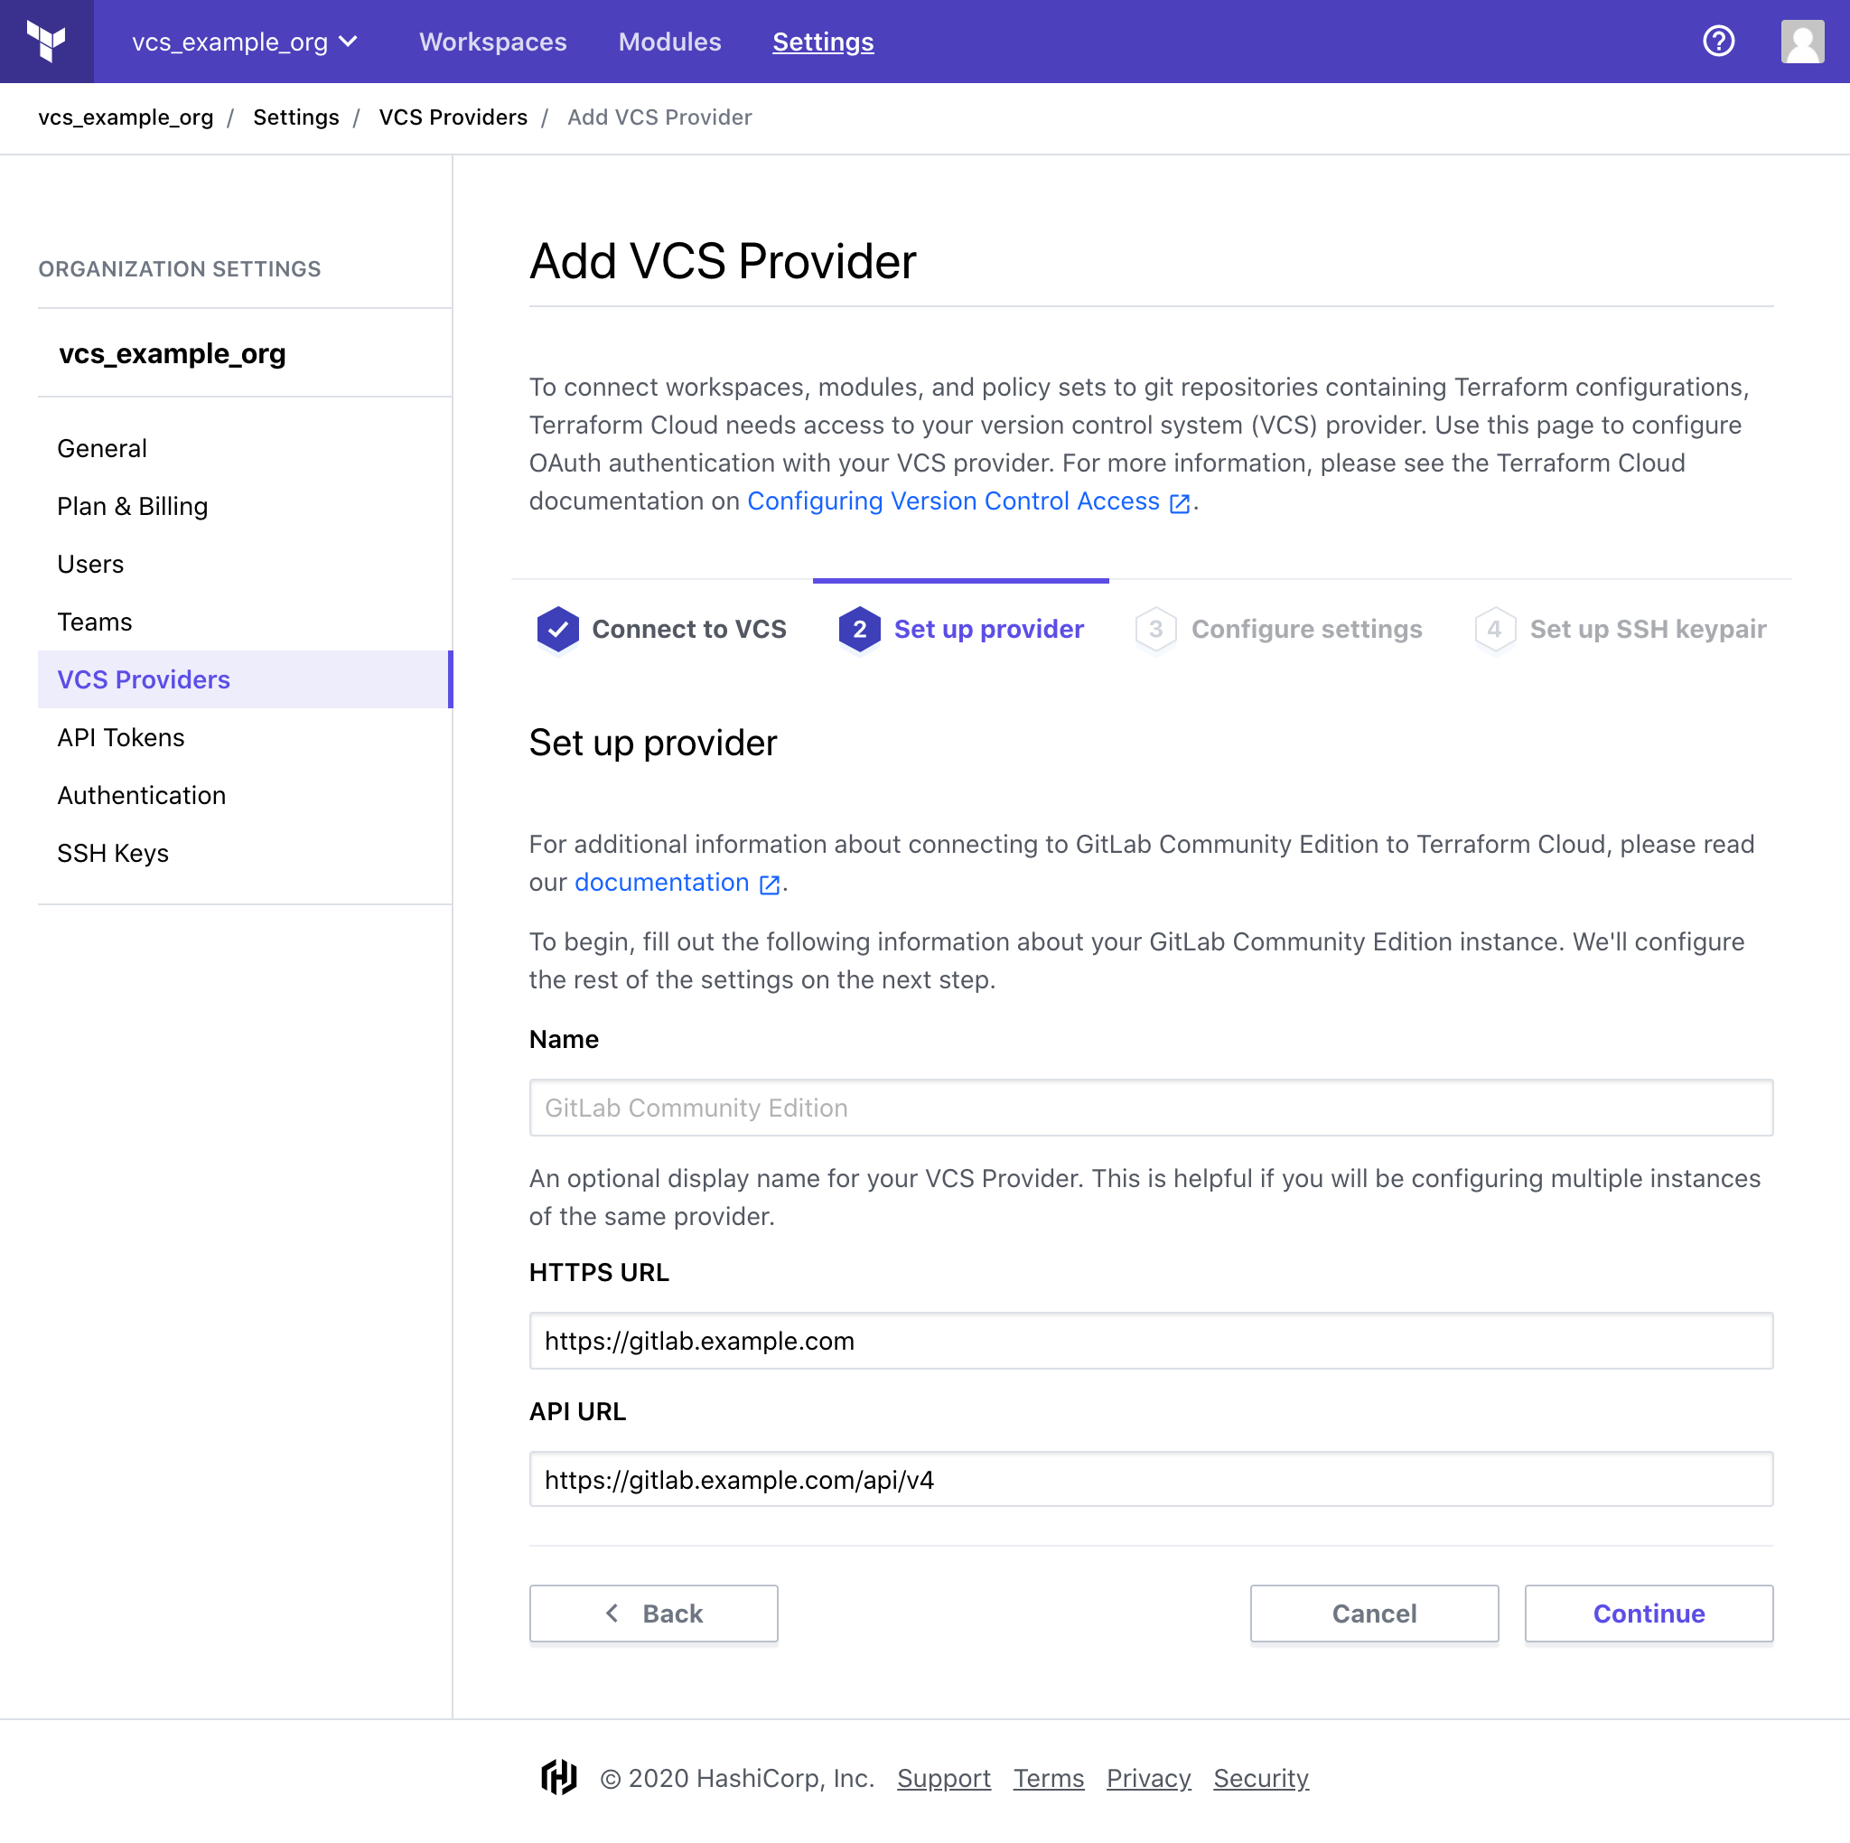Open the user avatar menu

(1802, 42)
